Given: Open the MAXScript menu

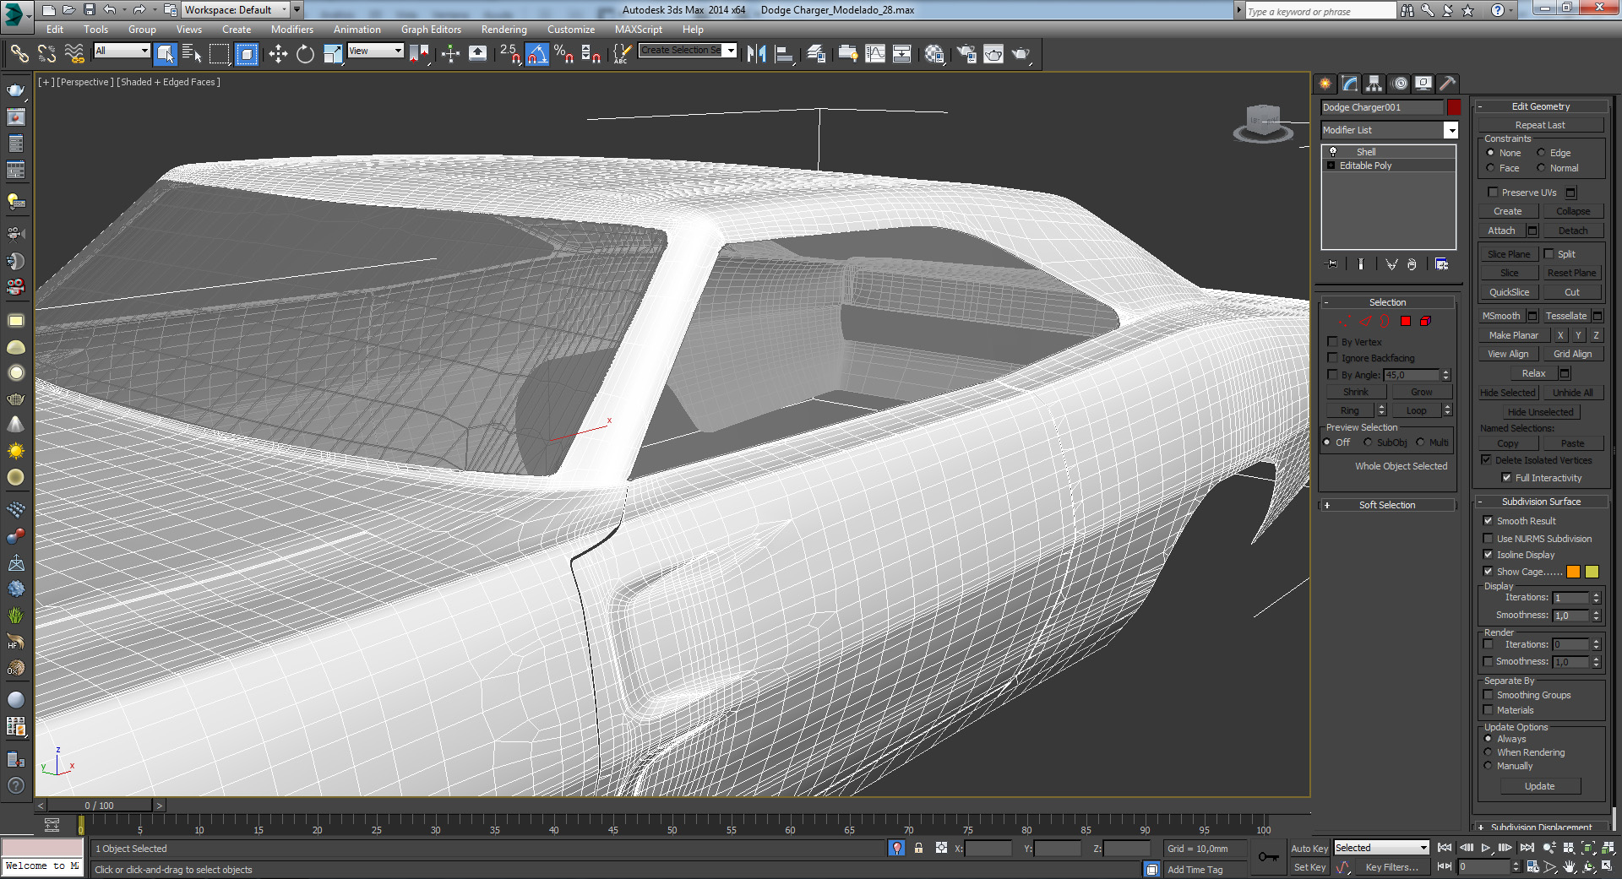Looking at the screenshot, I should tap(638, 30).
